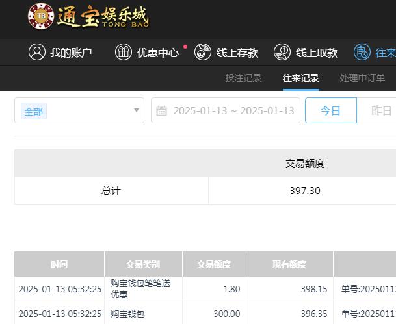
Task: Click timestamp in the 1.80 row
Action: (x=60, y=289)
